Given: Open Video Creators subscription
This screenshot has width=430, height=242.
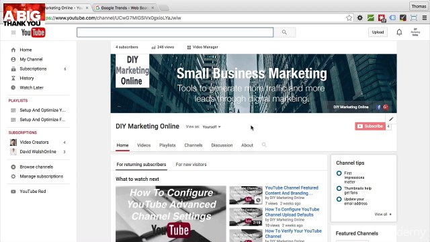Looking at the screenshot, I should [34, 142].
